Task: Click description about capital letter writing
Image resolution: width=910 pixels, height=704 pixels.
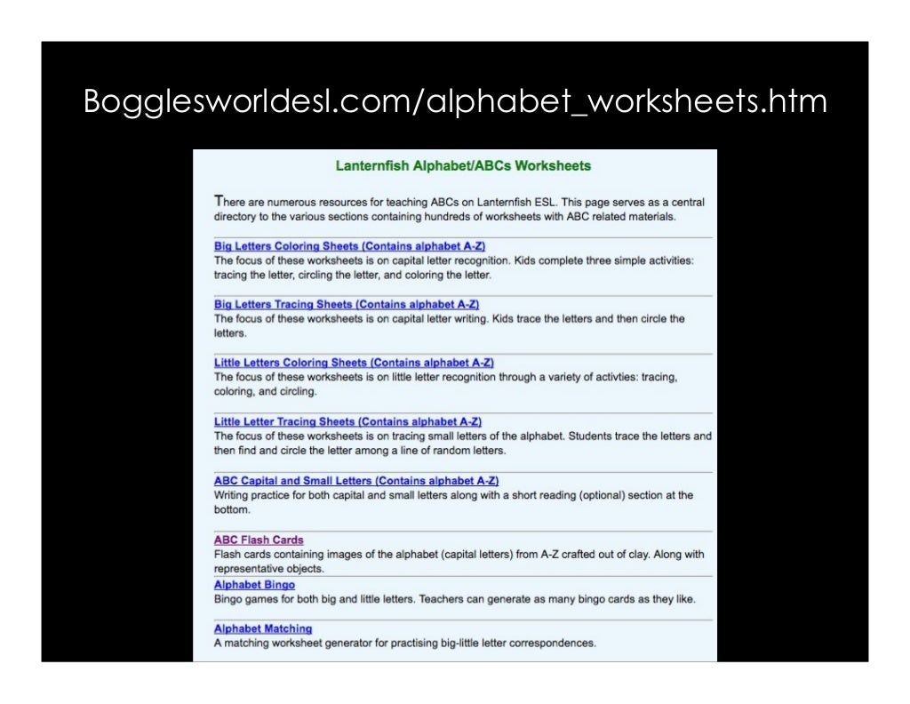Action: (449, 325)
